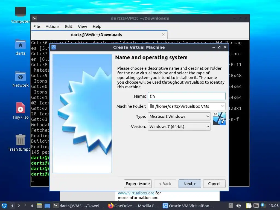280x210 pixels.
Task: Click the clipboard manager tray icon
Action: 249,206
